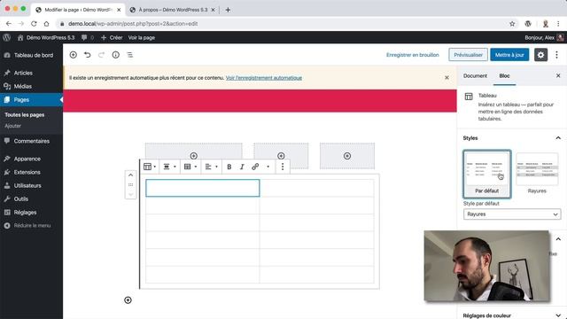Open the Outils menu
This screenshot has width=567, height=319.
tap(32, 198)
